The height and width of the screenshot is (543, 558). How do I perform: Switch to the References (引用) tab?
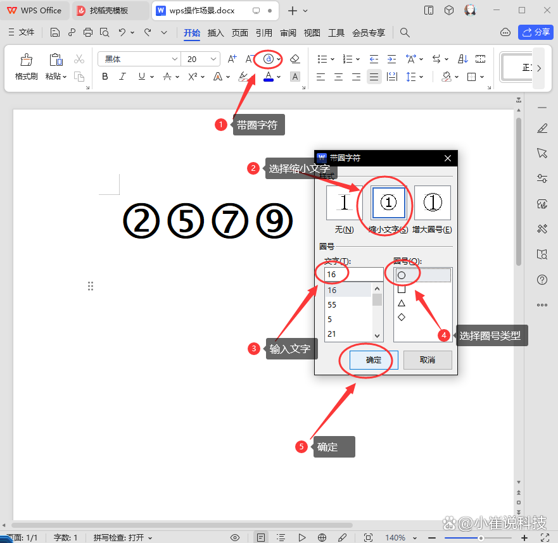coord(263,33)
